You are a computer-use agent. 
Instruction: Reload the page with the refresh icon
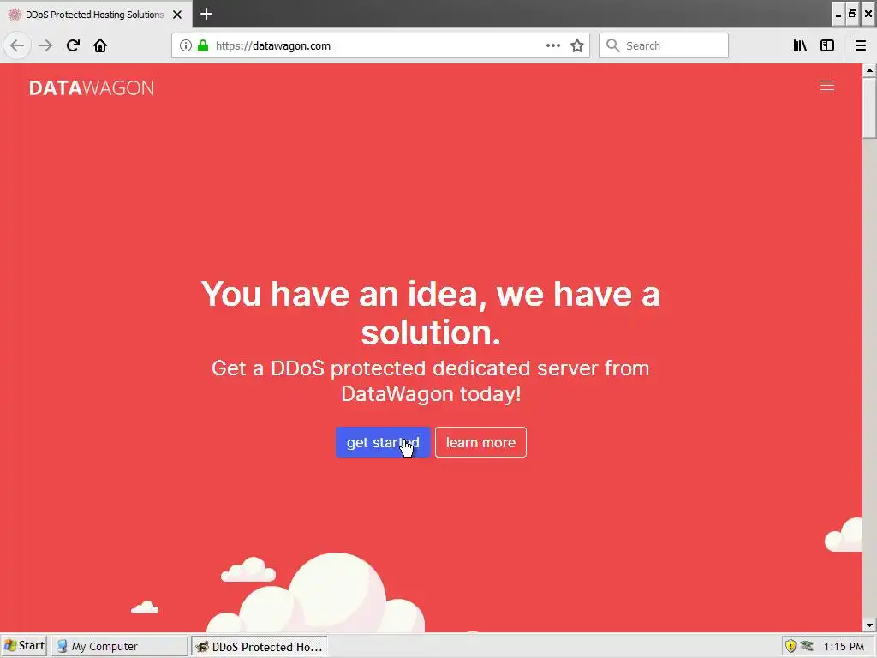coord(73,45)
